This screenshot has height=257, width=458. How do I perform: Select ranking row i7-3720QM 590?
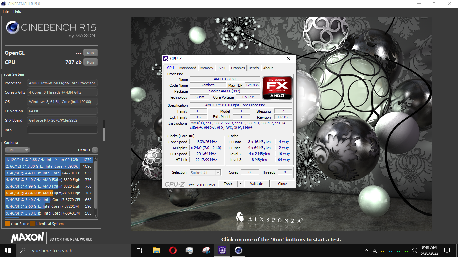point(49,206)
